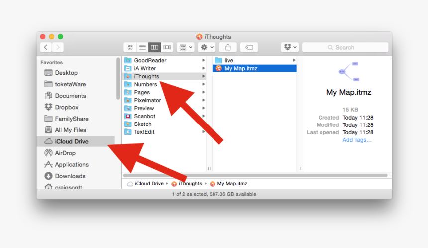Switch to column view
428x248 pixels.
point(154,47)
